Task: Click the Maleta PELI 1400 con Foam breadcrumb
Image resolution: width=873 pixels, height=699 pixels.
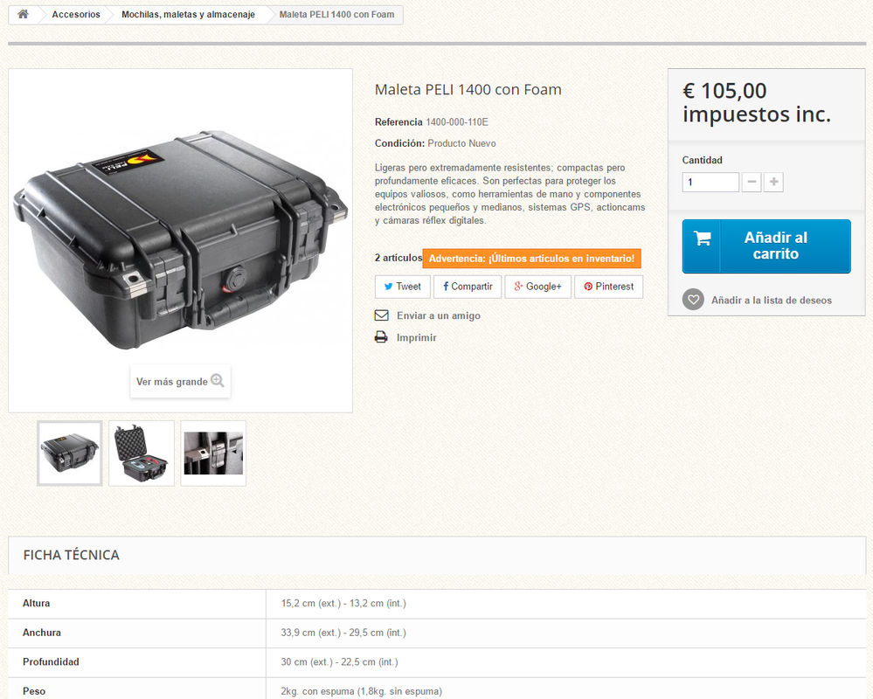Action: (x=336, y=15)
